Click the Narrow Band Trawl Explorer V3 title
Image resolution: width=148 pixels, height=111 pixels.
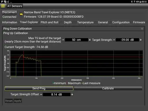(x=50, y=12)
